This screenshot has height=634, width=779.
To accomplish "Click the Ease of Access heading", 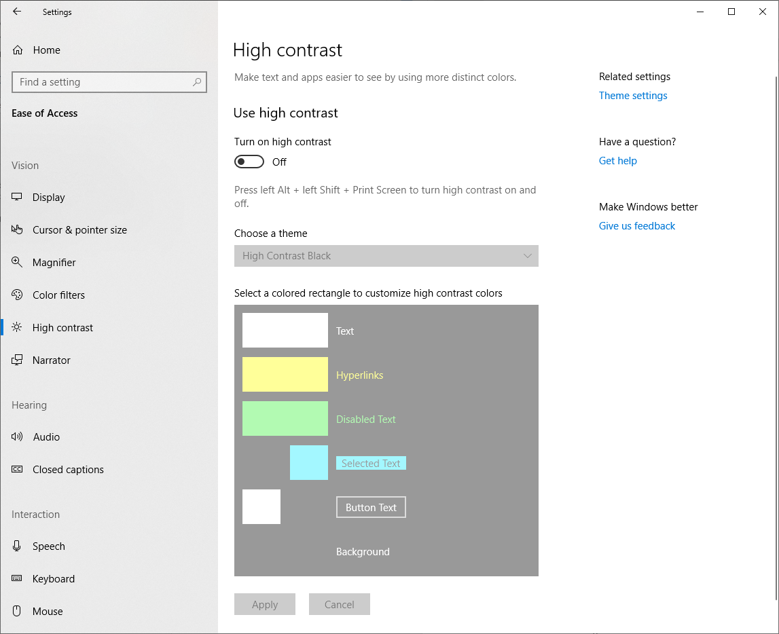I will pyautogui.click(x=45, y=113).
